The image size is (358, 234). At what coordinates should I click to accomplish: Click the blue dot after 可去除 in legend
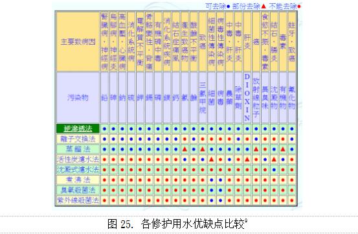[x=229, y=6]
